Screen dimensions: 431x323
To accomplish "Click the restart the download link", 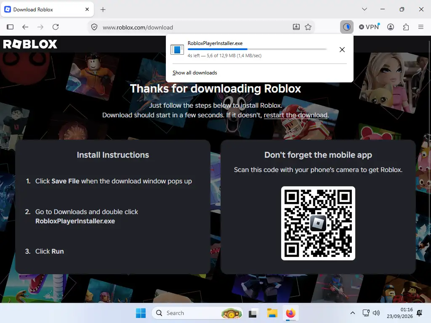I will [x=295, y=115].
